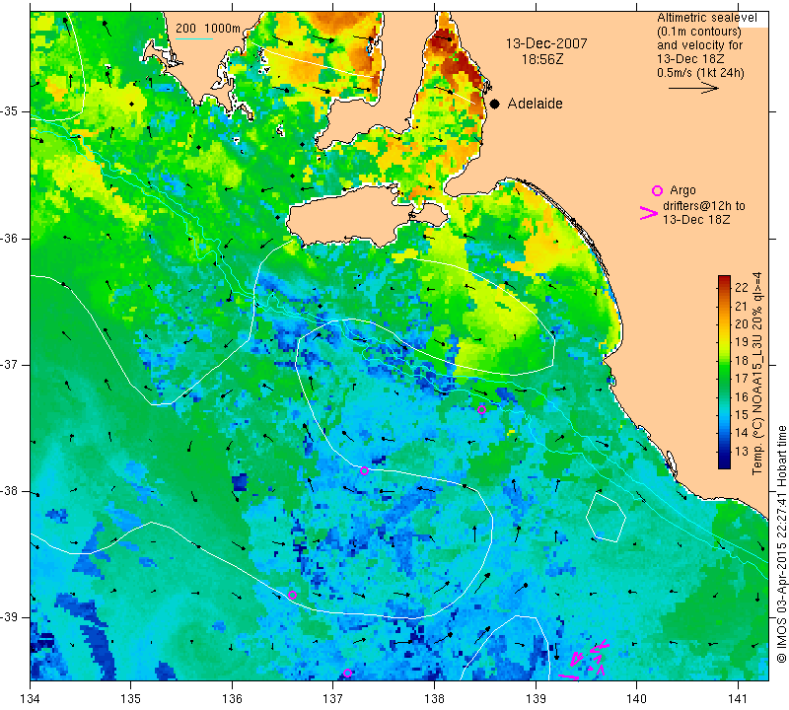Image resolution: width=789 pixels, height=710 pixels.
Task: Click the 'drifters@12h to' legend text
Action: point(704,206)
